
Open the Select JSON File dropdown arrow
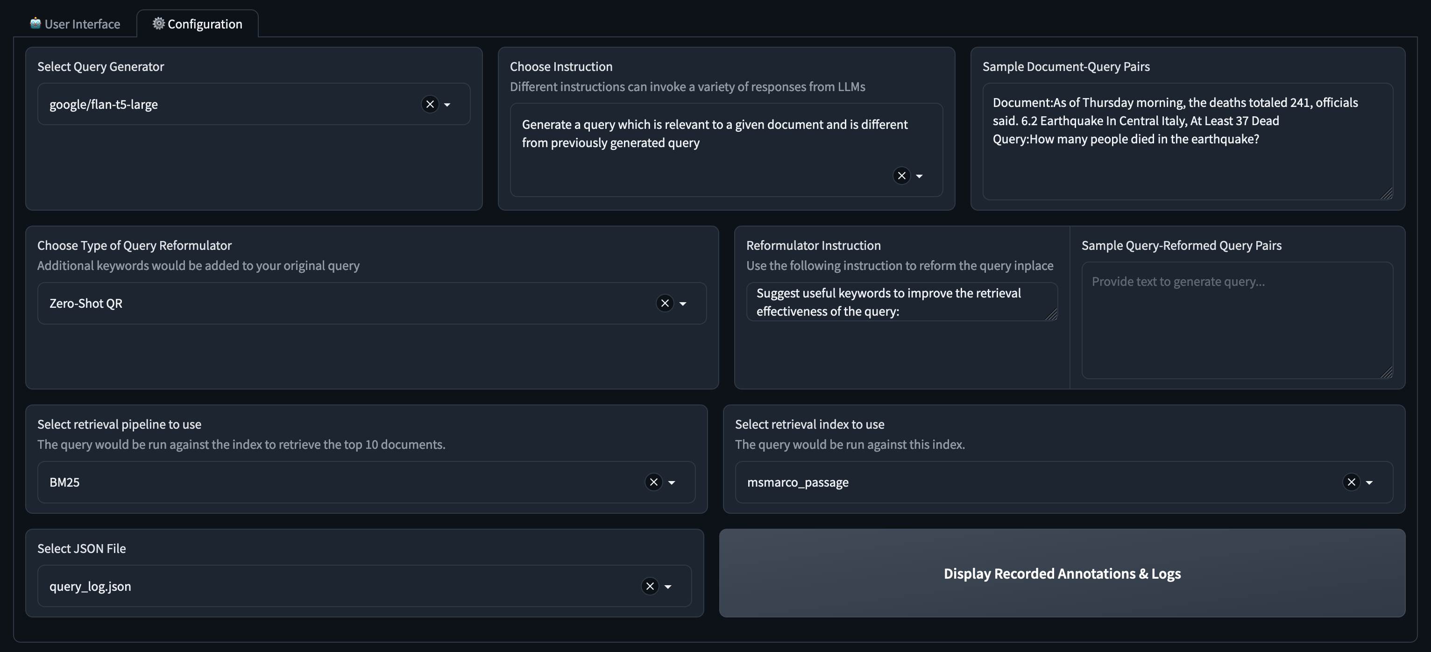668,587
